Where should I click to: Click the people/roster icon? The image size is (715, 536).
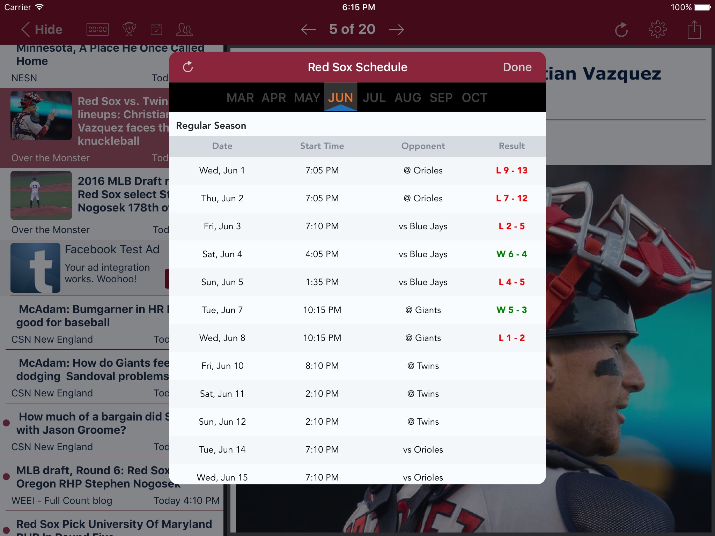pyautogui.click(x=185, y=29)
